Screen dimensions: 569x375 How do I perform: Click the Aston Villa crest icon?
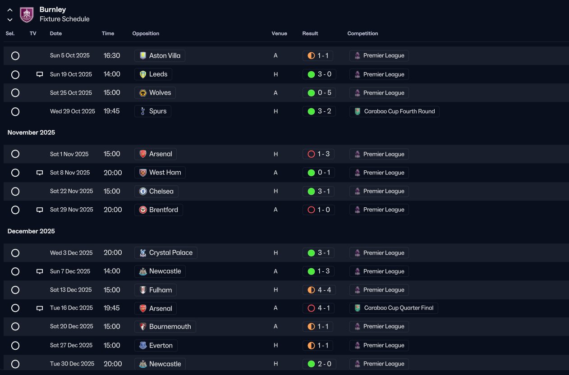(x=143, y=56)
